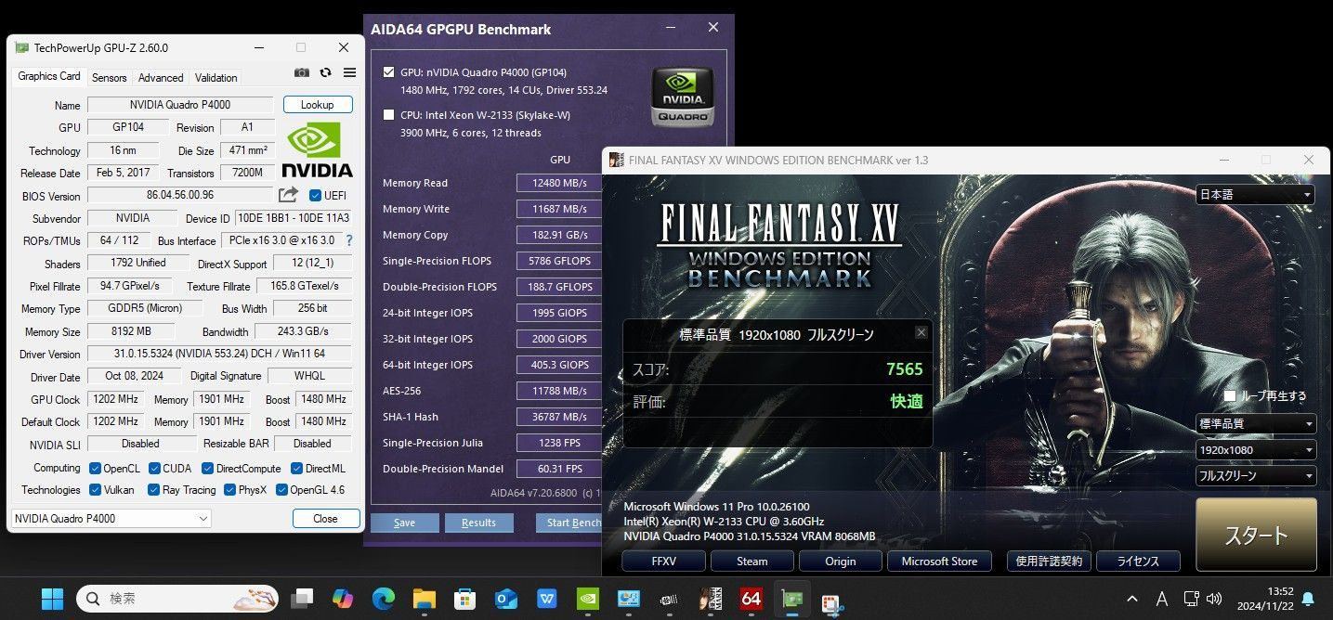Click the SHA-1 Hash value 36787 MB/s
This screenshot has width=1333, height=620.
(x=559, y=417)
